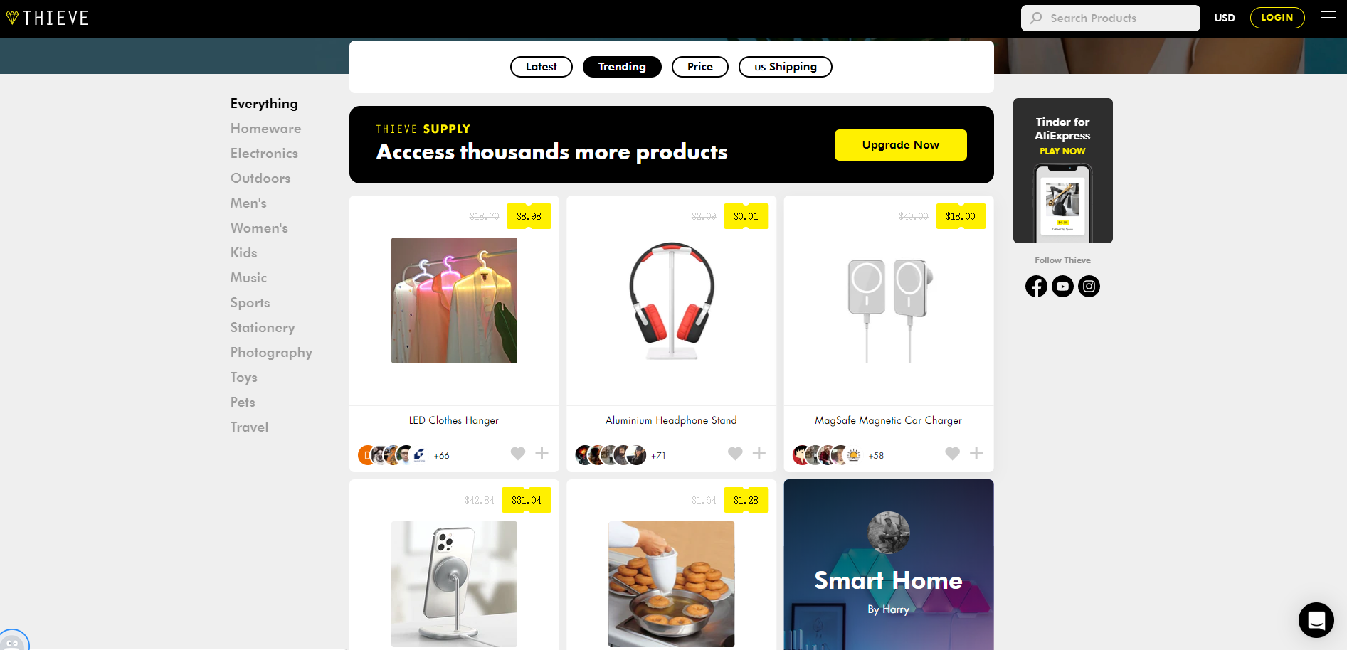
Task: Open the USD currency selector
Action: (1224, 18)
